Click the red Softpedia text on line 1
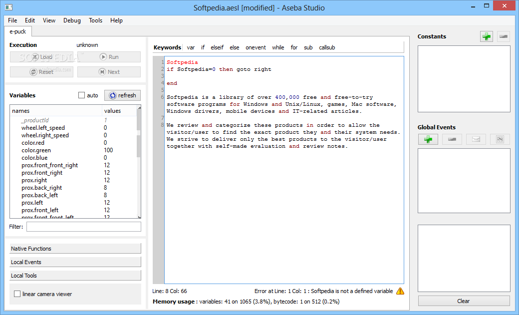This screenshot has height=315, width=519. coord(182,62)
